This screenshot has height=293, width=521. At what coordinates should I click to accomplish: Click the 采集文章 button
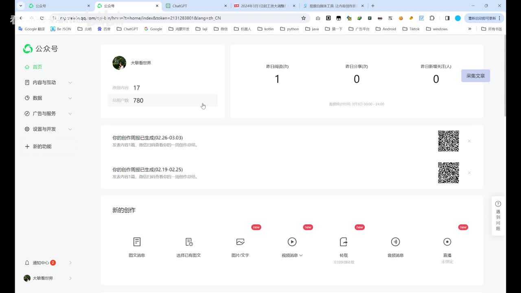pyautogui.click(x=475, y=76)
